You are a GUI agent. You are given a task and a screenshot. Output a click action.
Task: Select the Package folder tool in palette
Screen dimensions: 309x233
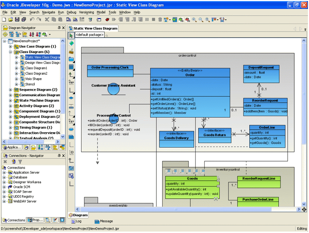71,59
